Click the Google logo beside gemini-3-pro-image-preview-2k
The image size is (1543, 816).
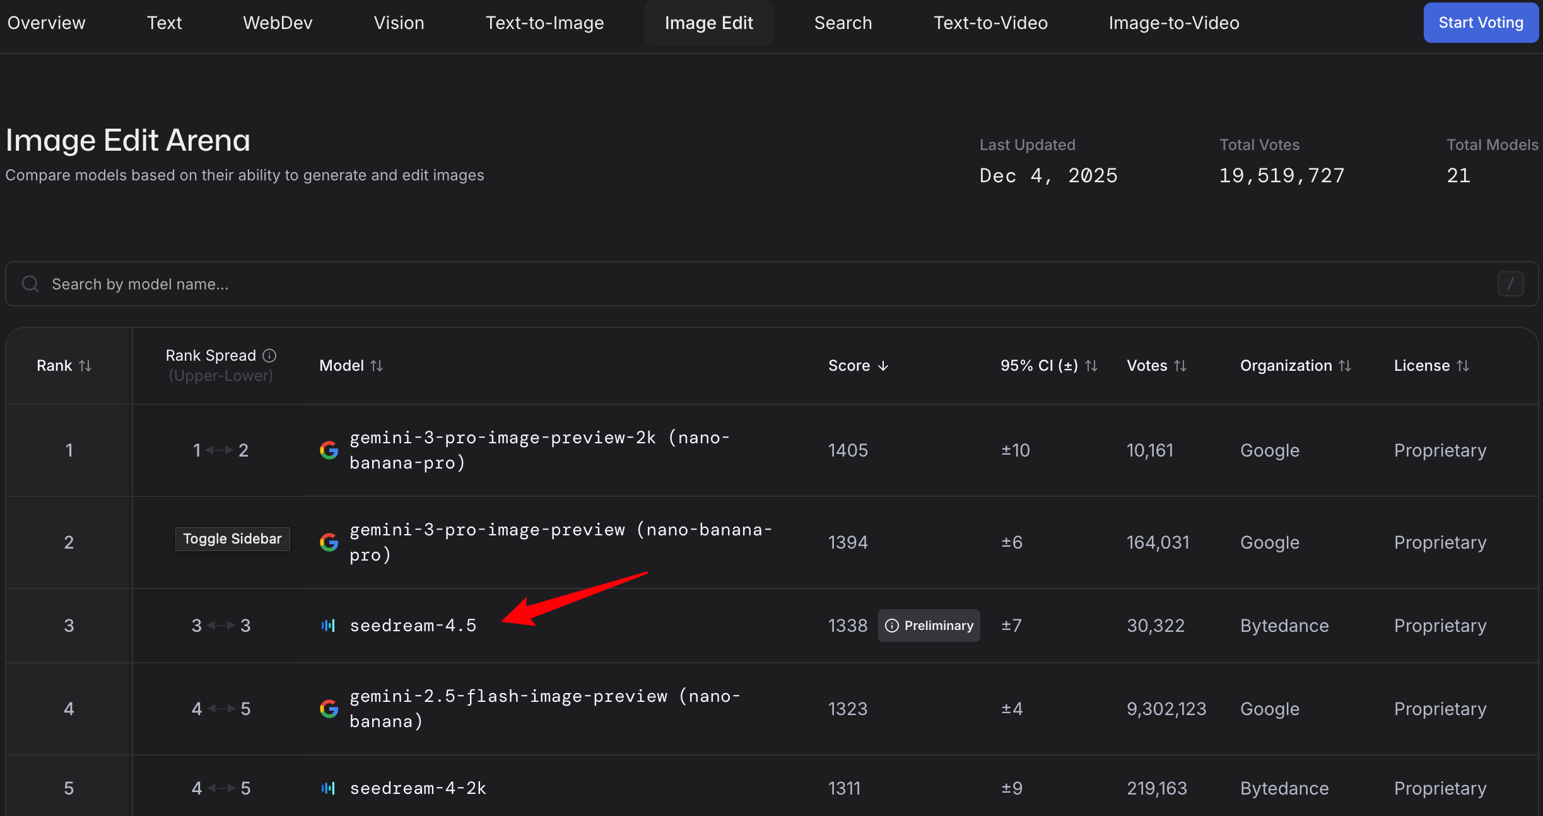pos(329,450)
